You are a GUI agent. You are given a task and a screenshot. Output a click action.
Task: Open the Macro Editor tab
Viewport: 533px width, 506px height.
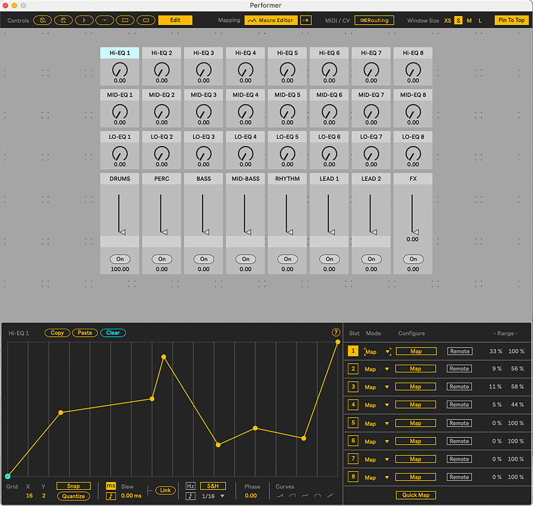[x=271, y=20]
